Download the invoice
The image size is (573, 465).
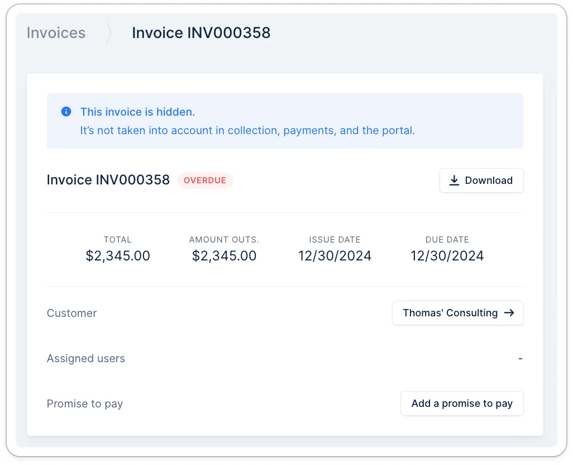click(481, 180)
